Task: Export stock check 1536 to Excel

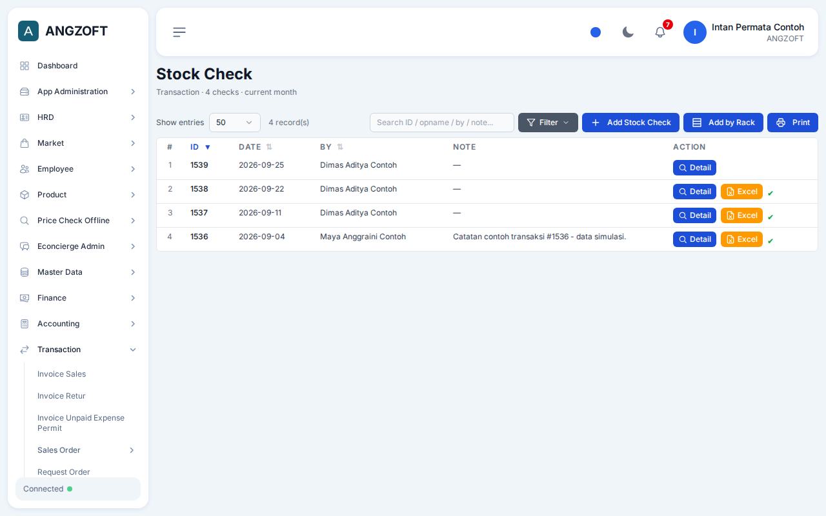Action: coord(741,239)
